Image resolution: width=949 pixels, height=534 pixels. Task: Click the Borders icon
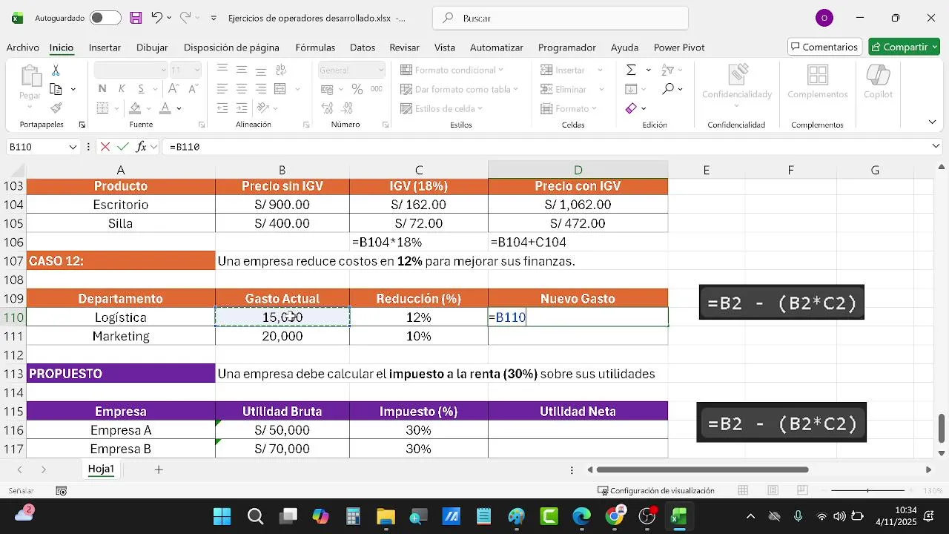coord(103,108)
